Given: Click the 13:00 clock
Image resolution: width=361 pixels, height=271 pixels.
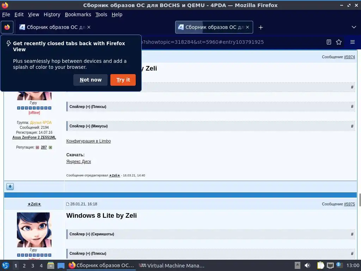Looking at the screenshot, I should (353, 265).
